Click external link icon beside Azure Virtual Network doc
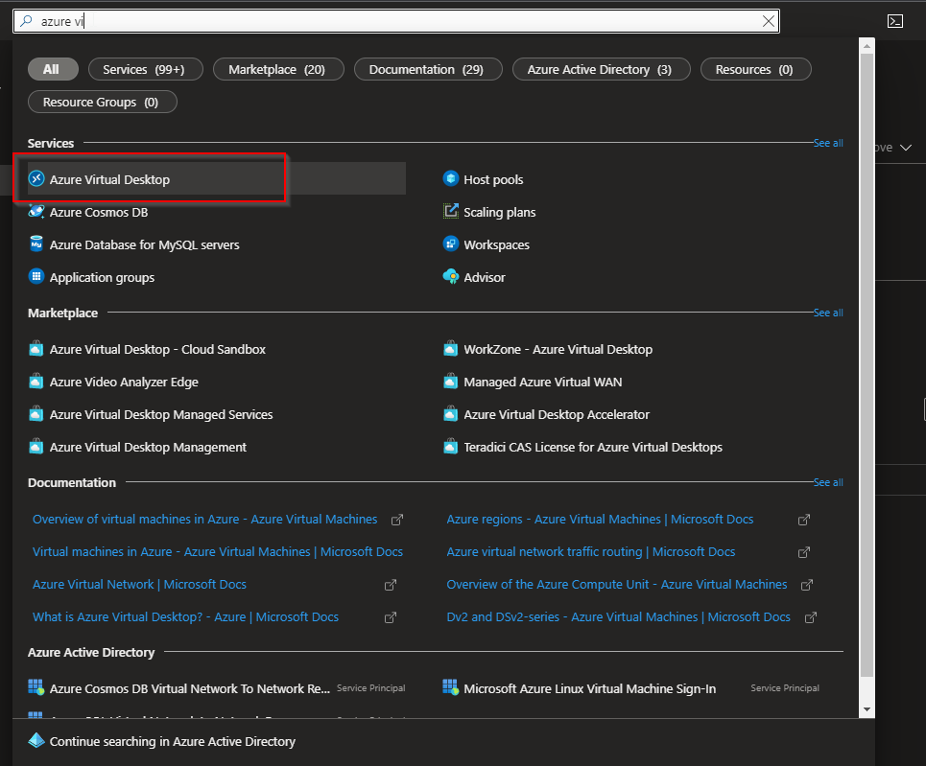Viewport: 926px width, 766px height. tap(391, 585)
